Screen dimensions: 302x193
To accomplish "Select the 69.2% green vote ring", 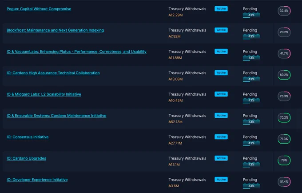I will coord(284,75).
